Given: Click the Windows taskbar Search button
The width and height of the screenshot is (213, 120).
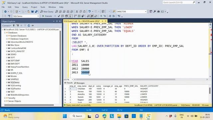Looking at the screenshot, I should (78, 116).
